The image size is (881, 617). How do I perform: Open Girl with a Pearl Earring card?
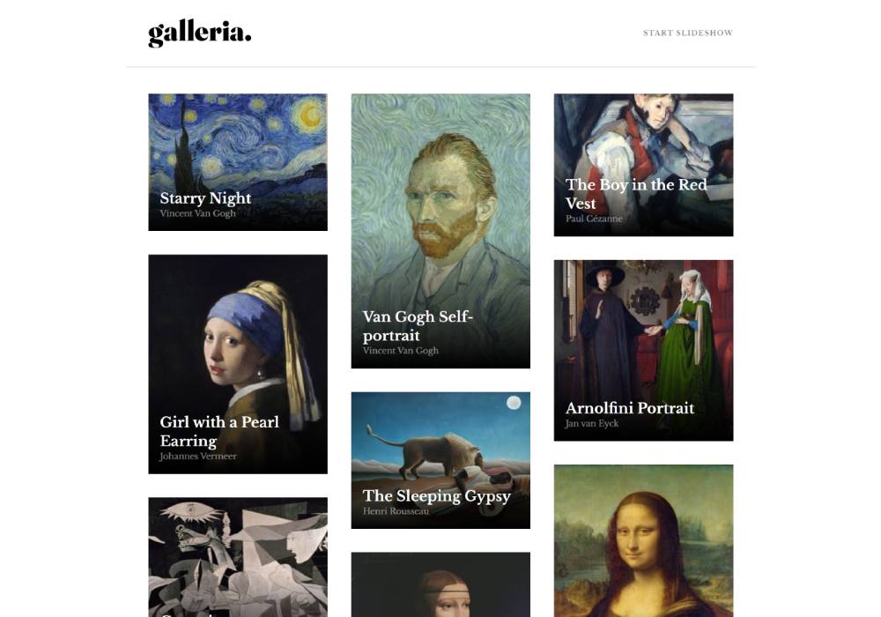[238, 364]
